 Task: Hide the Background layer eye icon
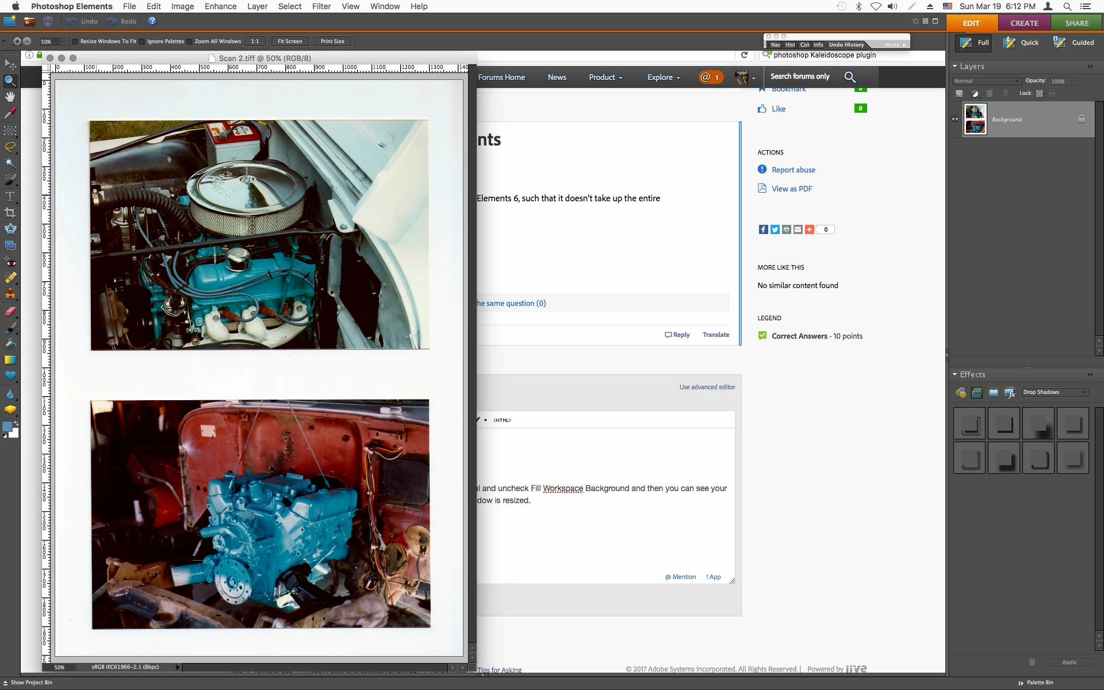[x=955, y=119]
